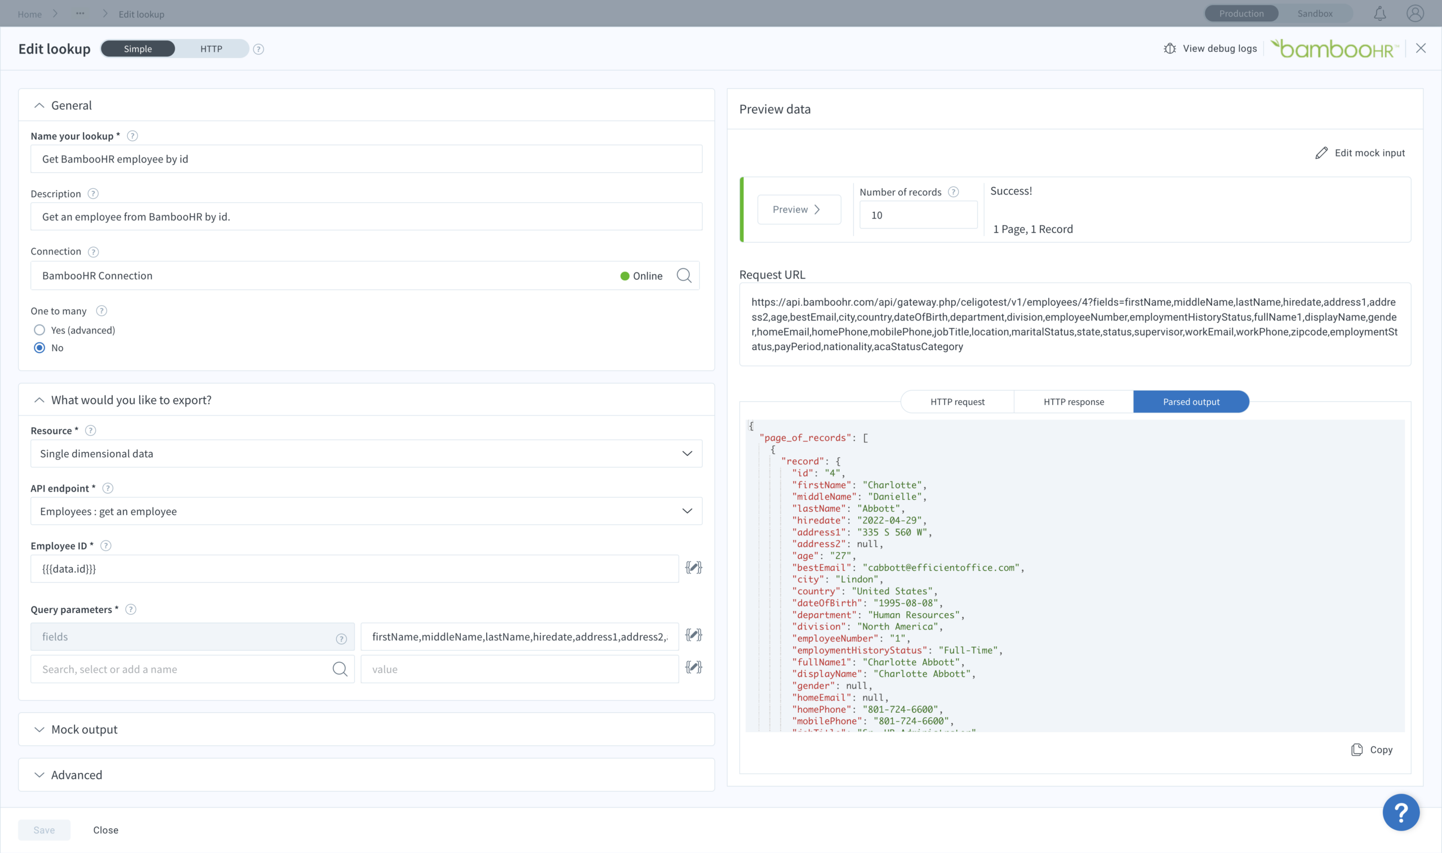Select the Simple toggle mode

tap(138, 49)
